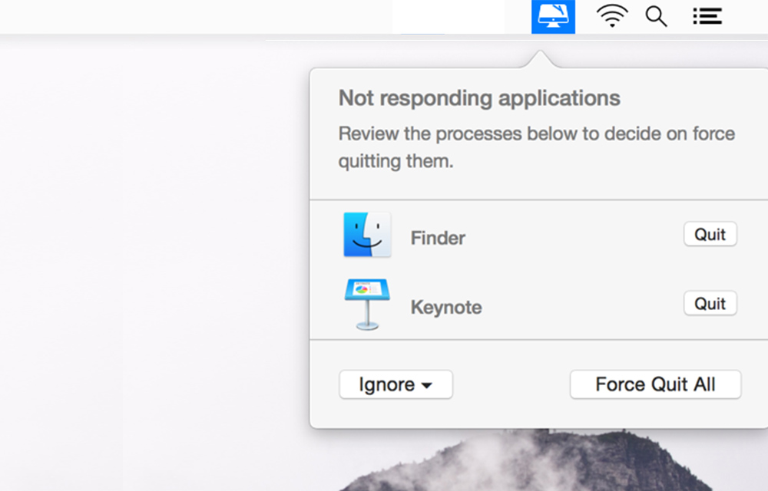Force quit all not-responding applications
This screenshot has height=491, width=768.
655,384
